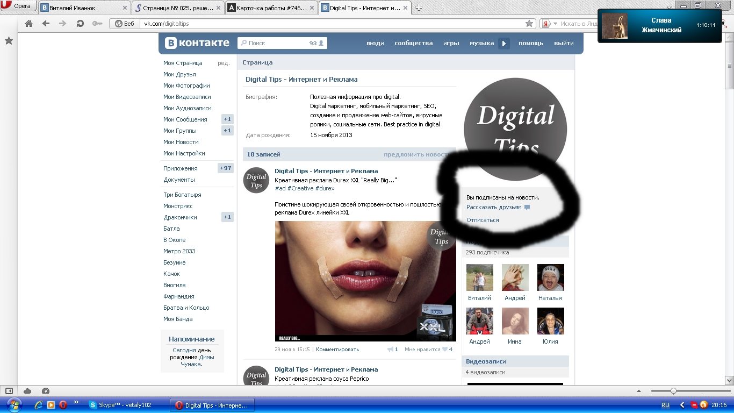734x413 pixels.
Task: Click speech bubble icon next to Рассказать друзьям
Action: coord(527,207)
